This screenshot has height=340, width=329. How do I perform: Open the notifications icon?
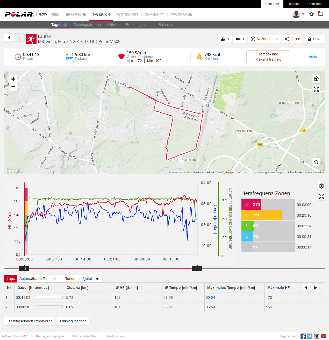point(321,14)
